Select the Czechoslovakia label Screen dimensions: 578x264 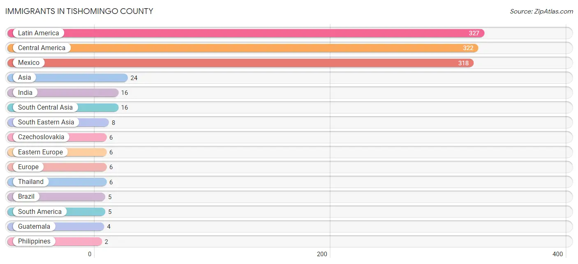41,137
